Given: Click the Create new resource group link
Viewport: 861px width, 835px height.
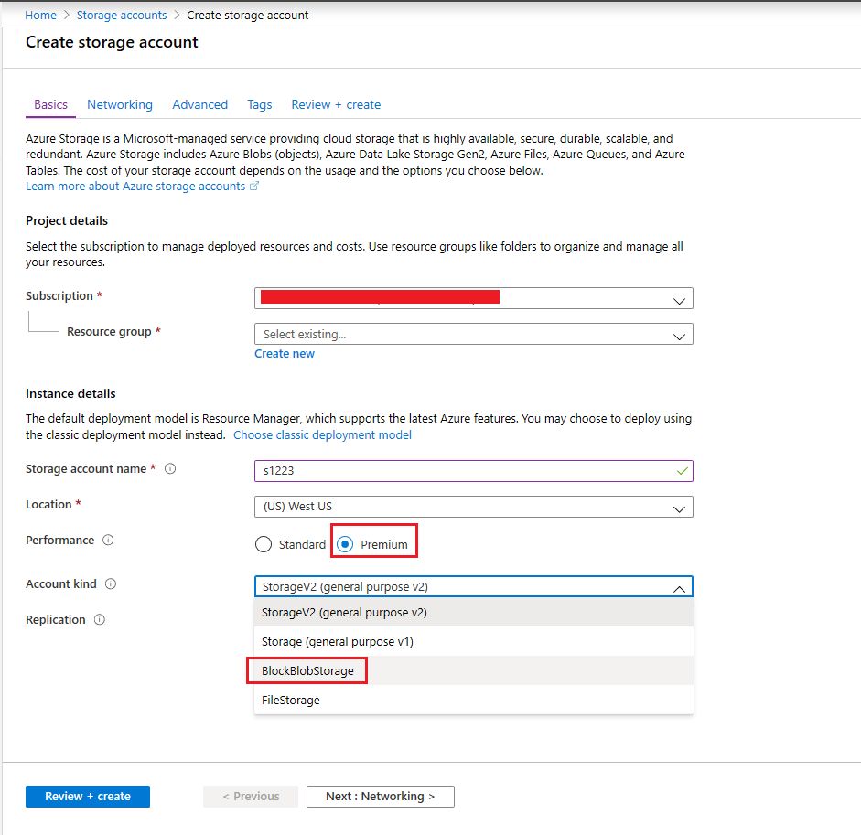Looking at the screenshot, I should tap(285, 354).
